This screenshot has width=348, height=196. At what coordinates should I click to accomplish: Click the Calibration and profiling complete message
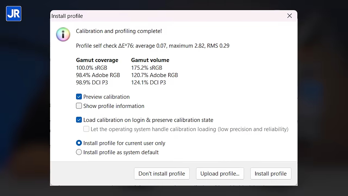(x=119, y=31)
